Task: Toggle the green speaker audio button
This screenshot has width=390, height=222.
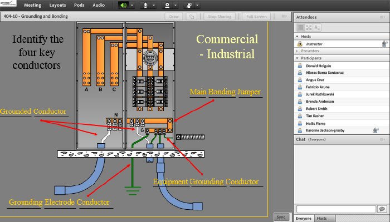Action: [122, 5]
